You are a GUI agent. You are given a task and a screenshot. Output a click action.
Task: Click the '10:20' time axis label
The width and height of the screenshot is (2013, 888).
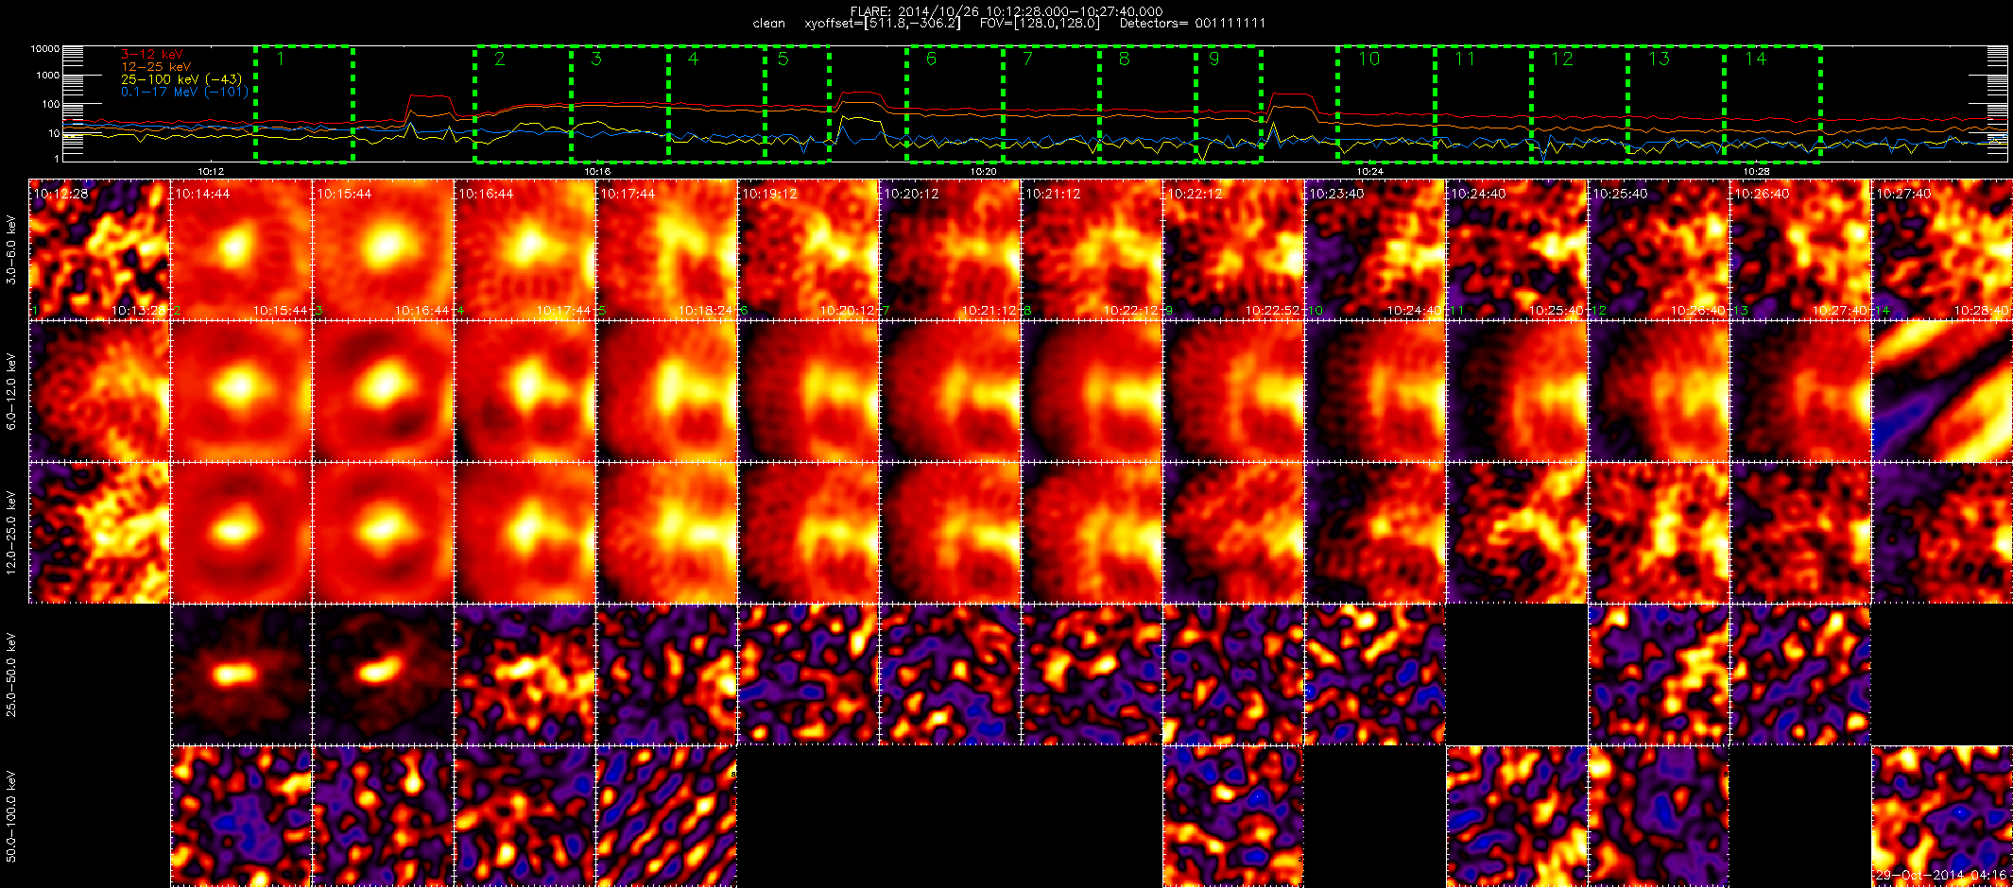coord(984,172)
